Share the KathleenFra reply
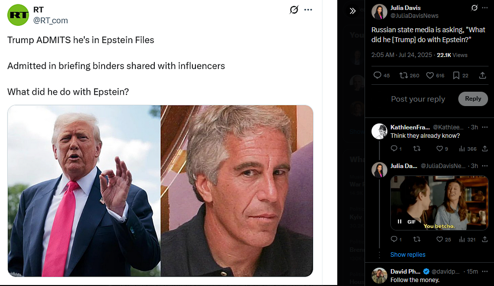 (485, 149)
